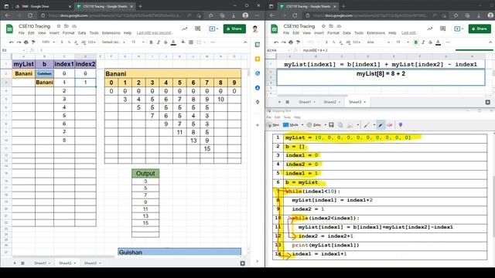Open more formats 123 dropdown in left window
The image size is (495, 278).
[x=91, y=42]
